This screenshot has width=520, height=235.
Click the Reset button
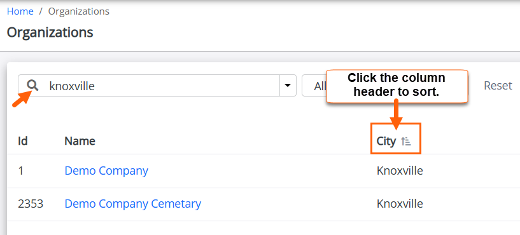(x=498, y=85)
